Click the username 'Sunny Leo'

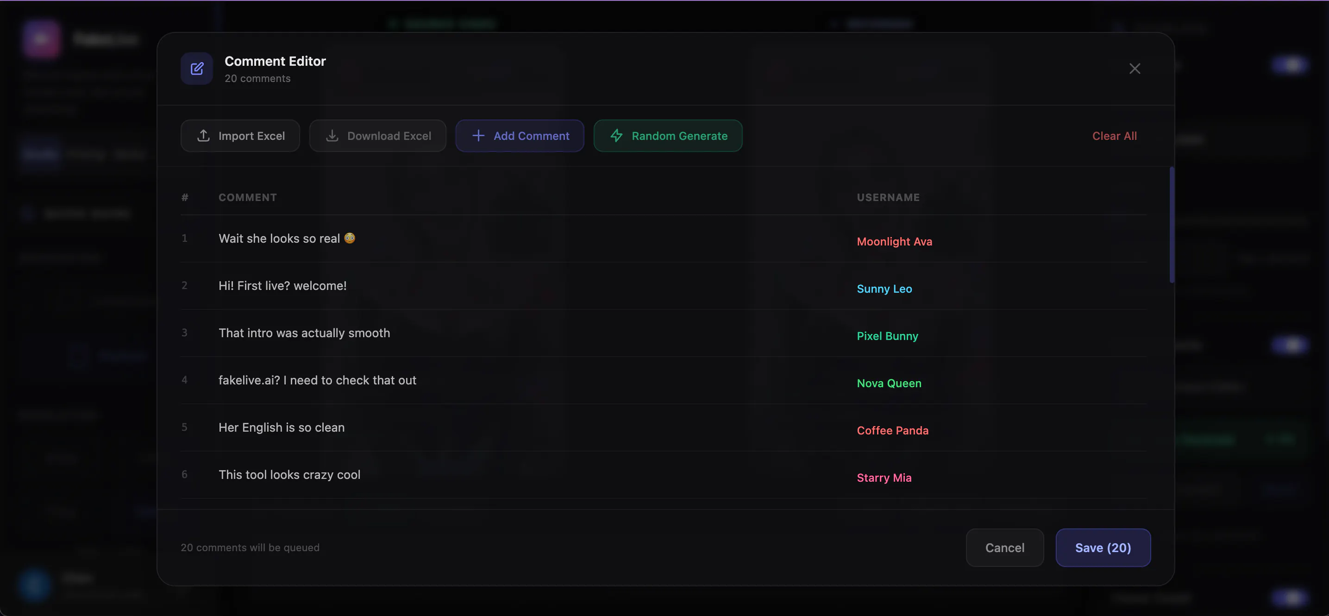point(884,289)
